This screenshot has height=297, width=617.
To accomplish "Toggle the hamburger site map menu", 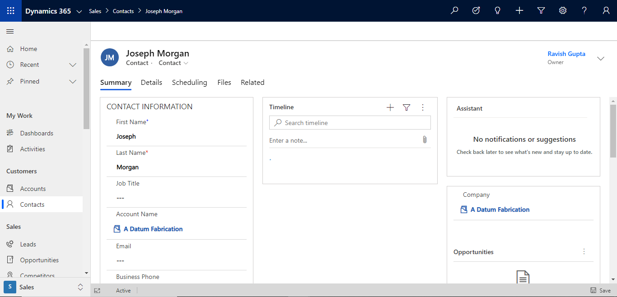I will [10, 31].
